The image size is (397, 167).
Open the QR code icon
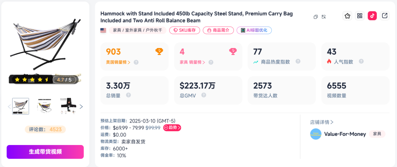[x=360, y=16]
